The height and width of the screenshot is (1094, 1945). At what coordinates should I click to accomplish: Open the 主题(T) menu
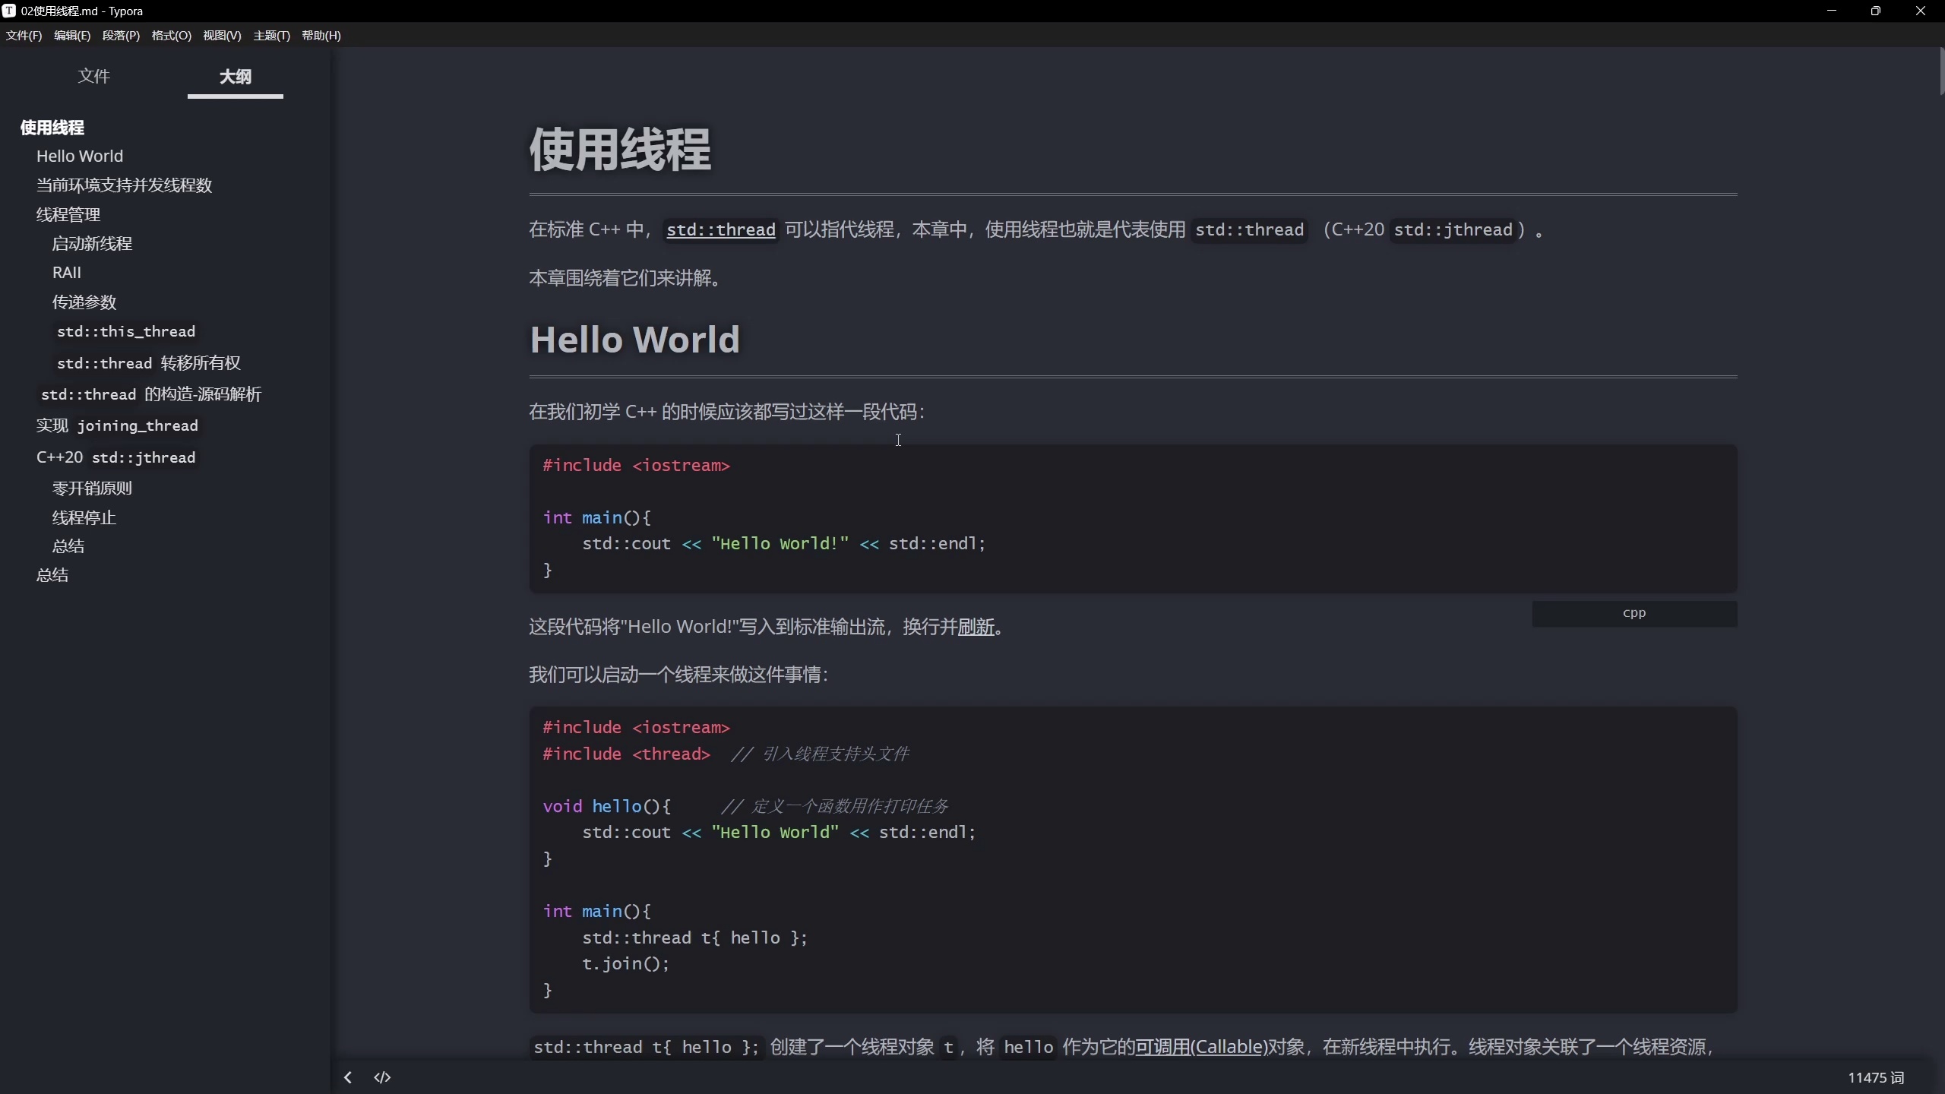tap(271, 35)
